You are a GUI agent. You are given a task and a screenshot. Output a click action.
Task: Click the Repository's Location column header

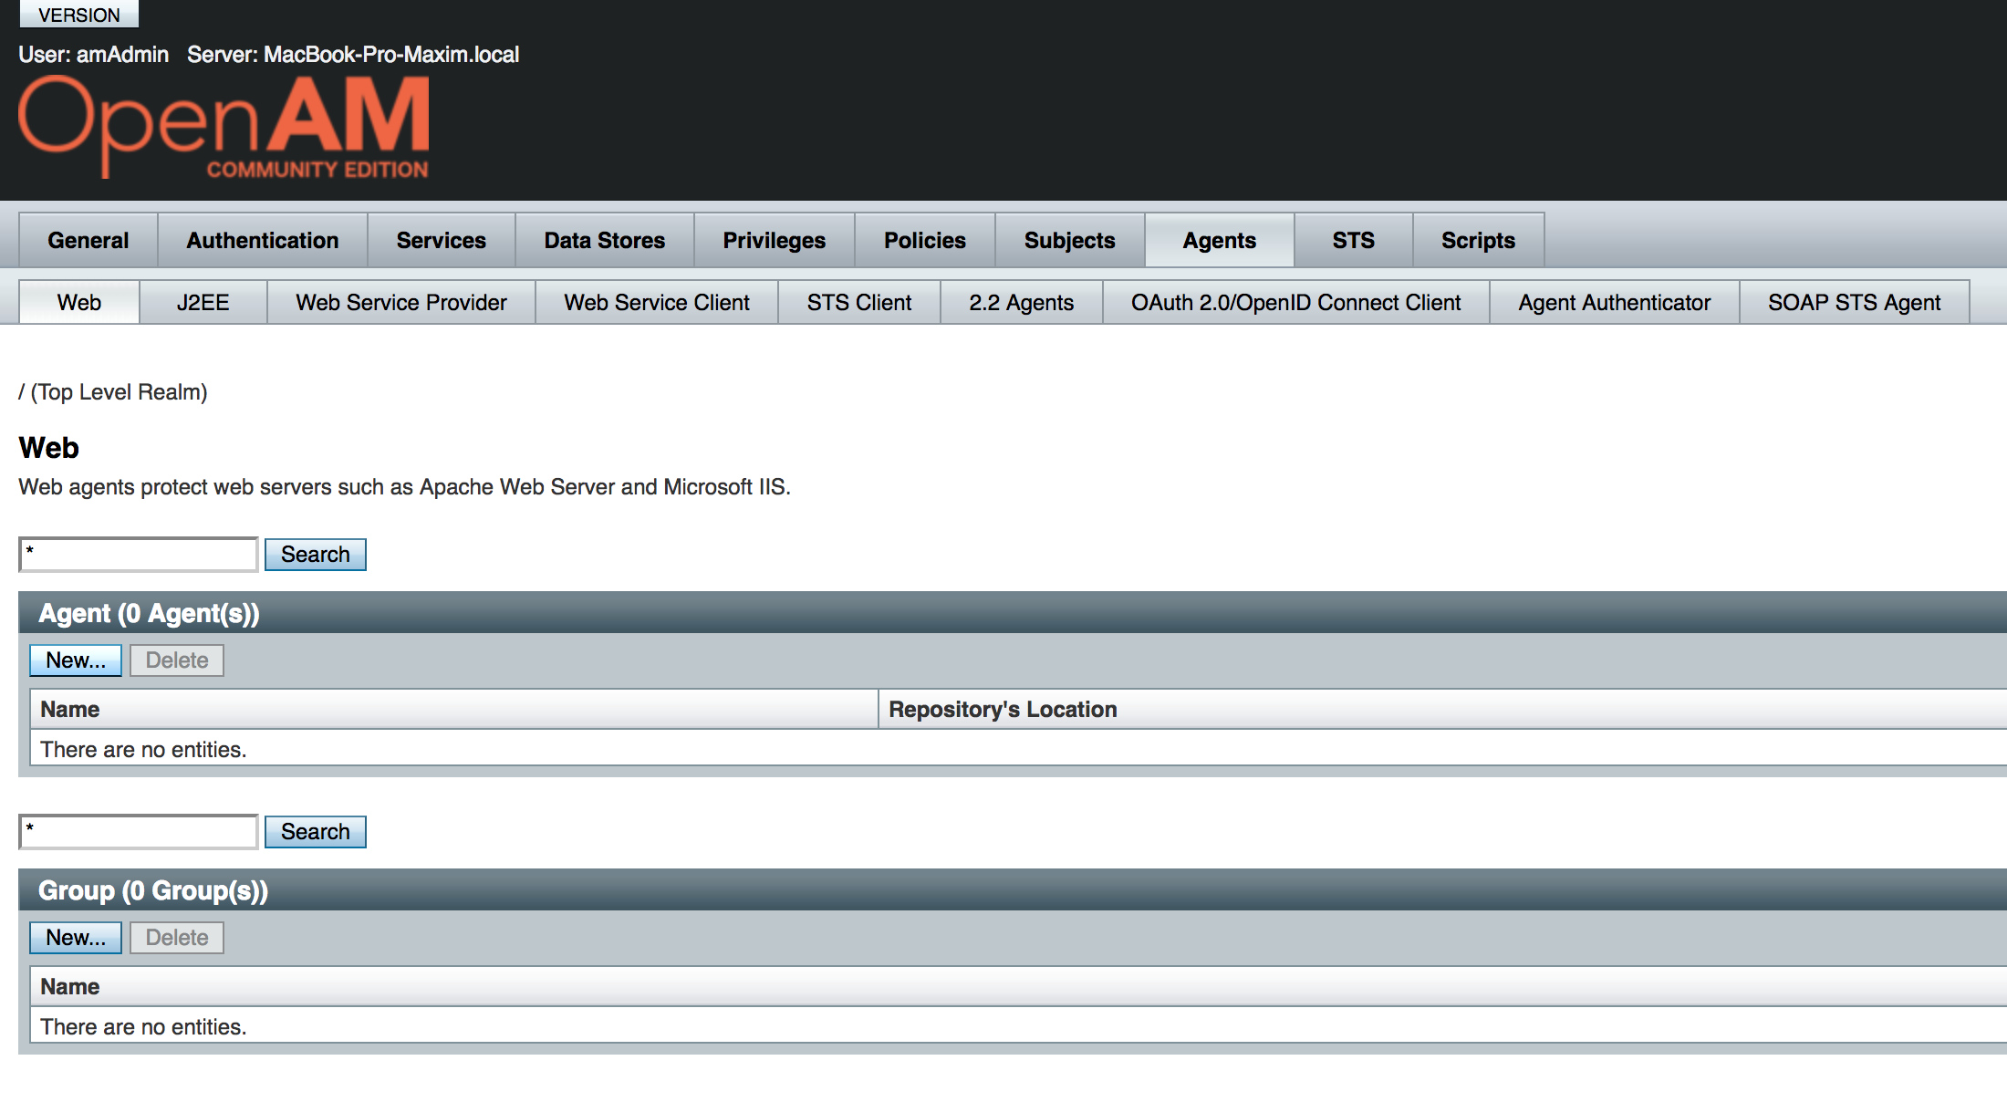pos(1003,710)
